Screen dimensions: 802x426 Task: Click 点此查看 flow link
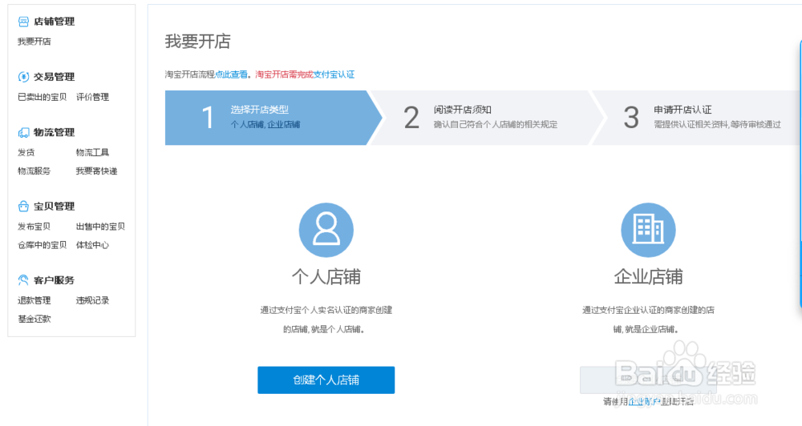231,74
